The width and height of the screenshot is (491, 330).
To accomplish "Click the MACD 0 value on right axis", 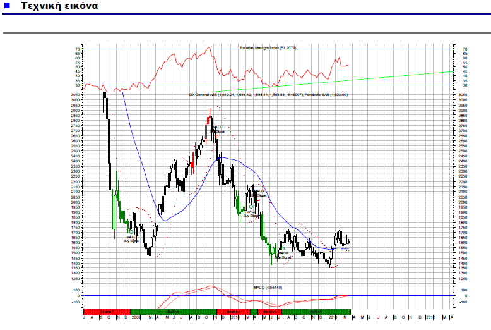I will (466, 296).
